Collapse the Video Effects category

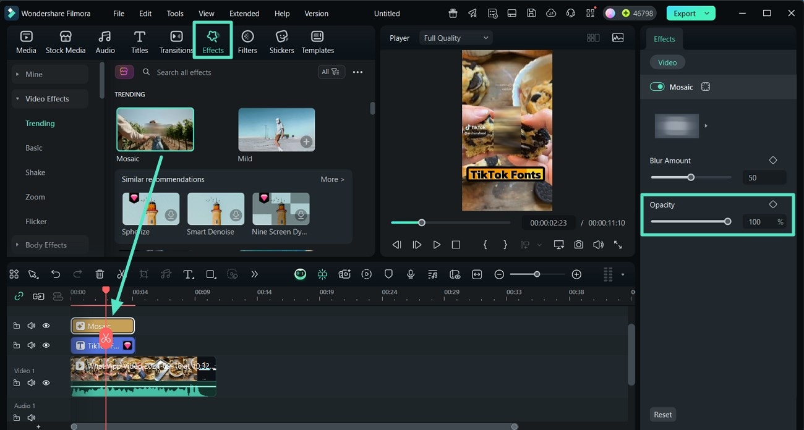50,99
